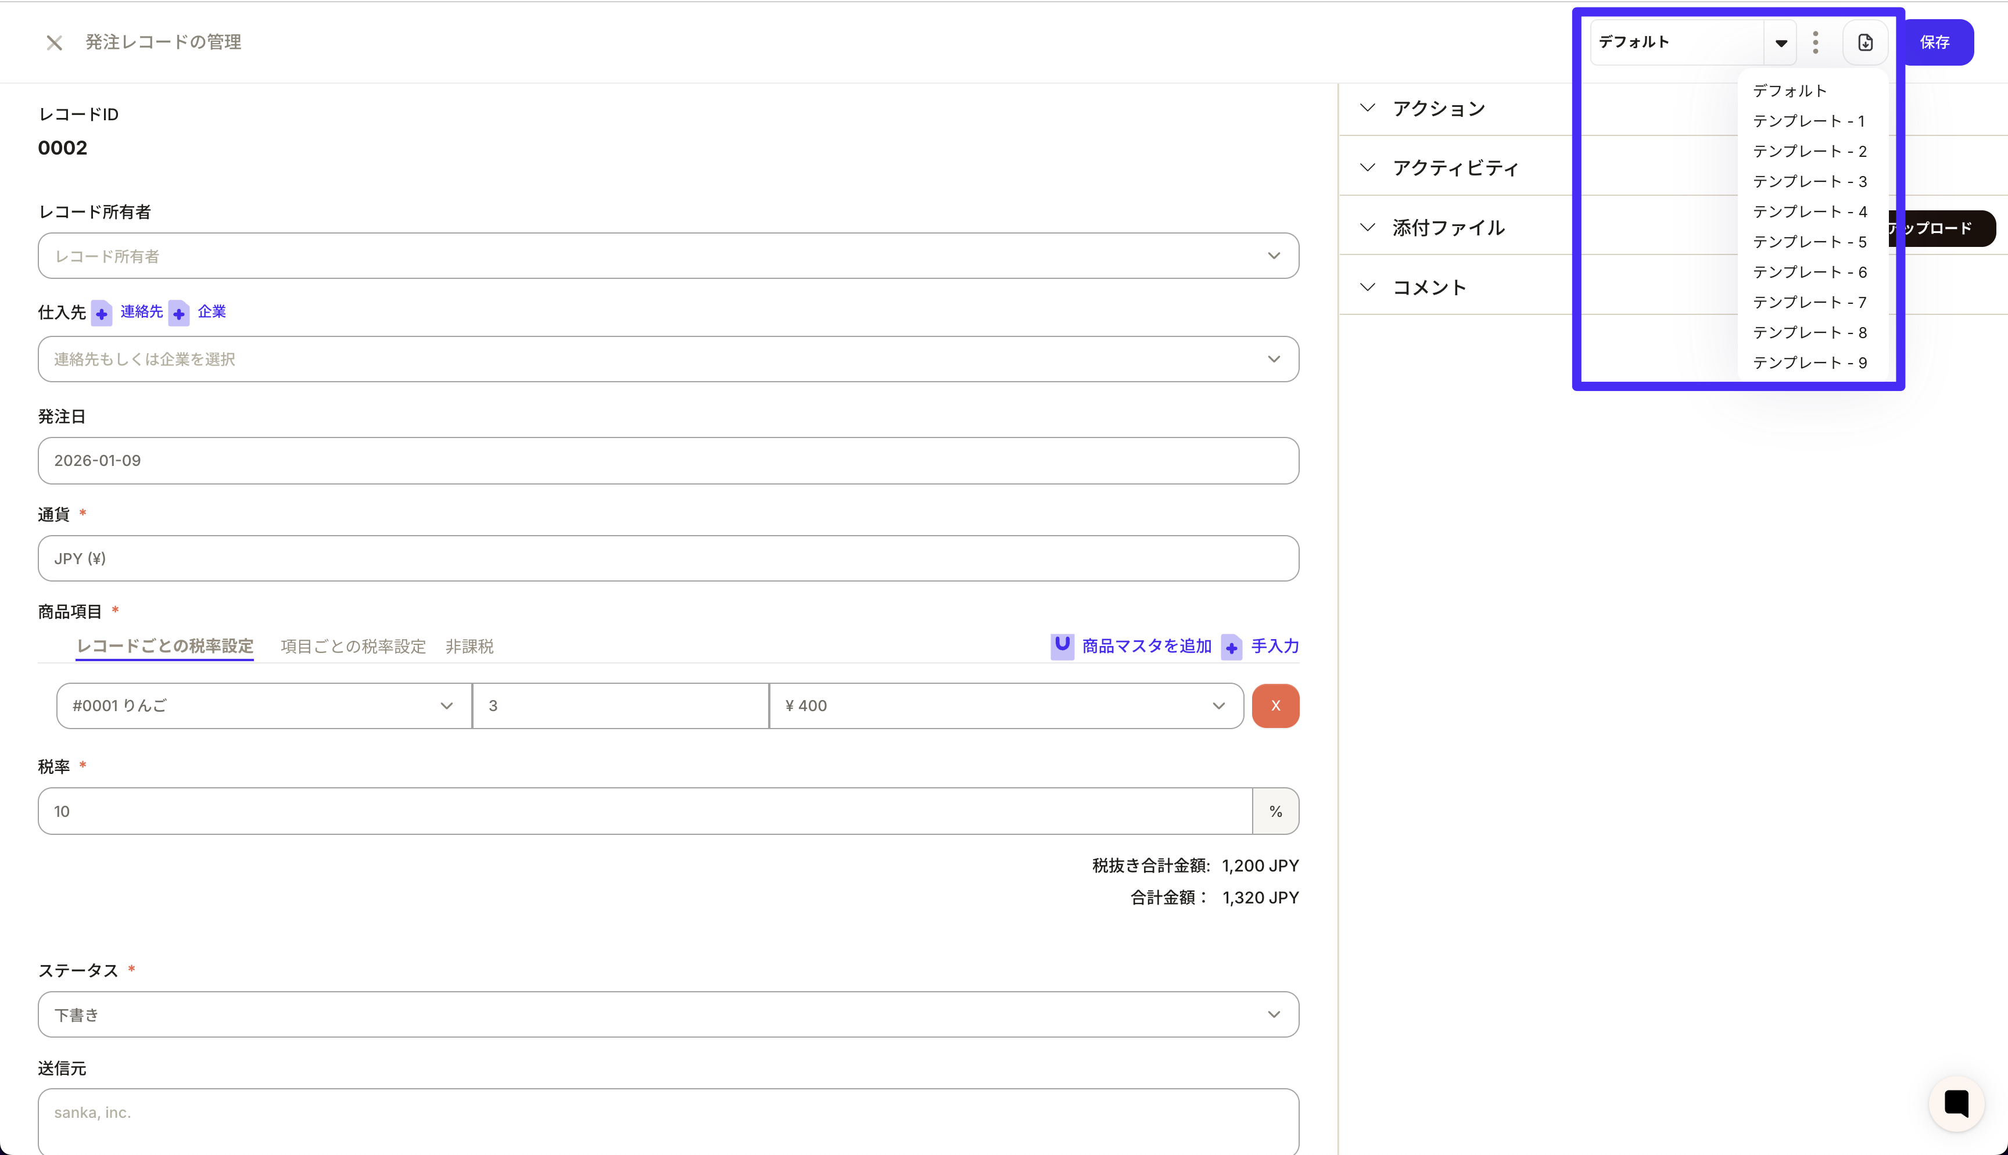Open the レコード所有者 dropdown

[668, 256]
